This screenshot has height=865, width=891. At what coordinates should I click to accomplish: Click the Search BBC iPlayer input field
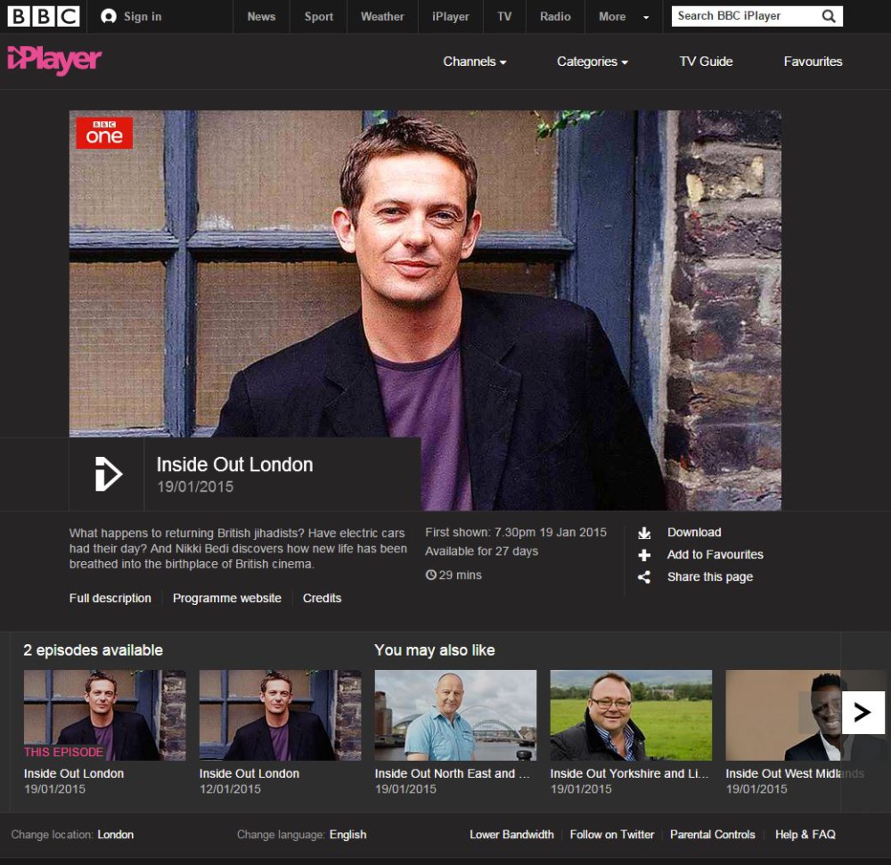(744, 16)
